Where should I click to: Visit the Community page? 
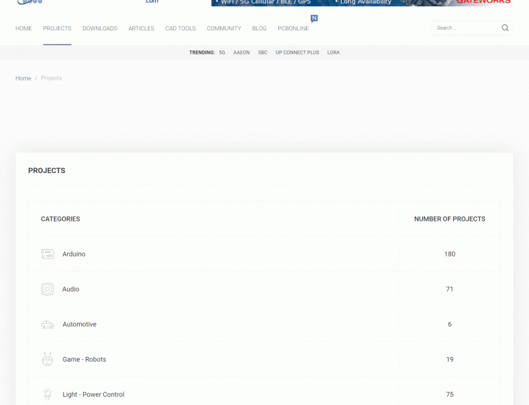(224, 28)
